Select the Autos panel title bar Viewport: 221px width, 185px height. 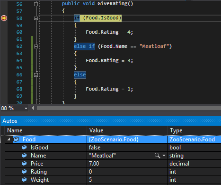tap(111, 121)
